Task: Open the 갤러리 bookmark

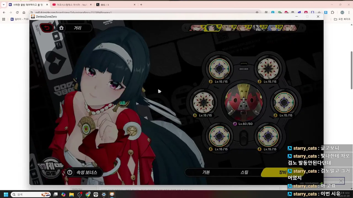Action: (x=19, y=19)
